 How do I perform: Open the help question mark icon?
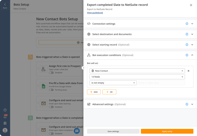click(x=5, y=110)
